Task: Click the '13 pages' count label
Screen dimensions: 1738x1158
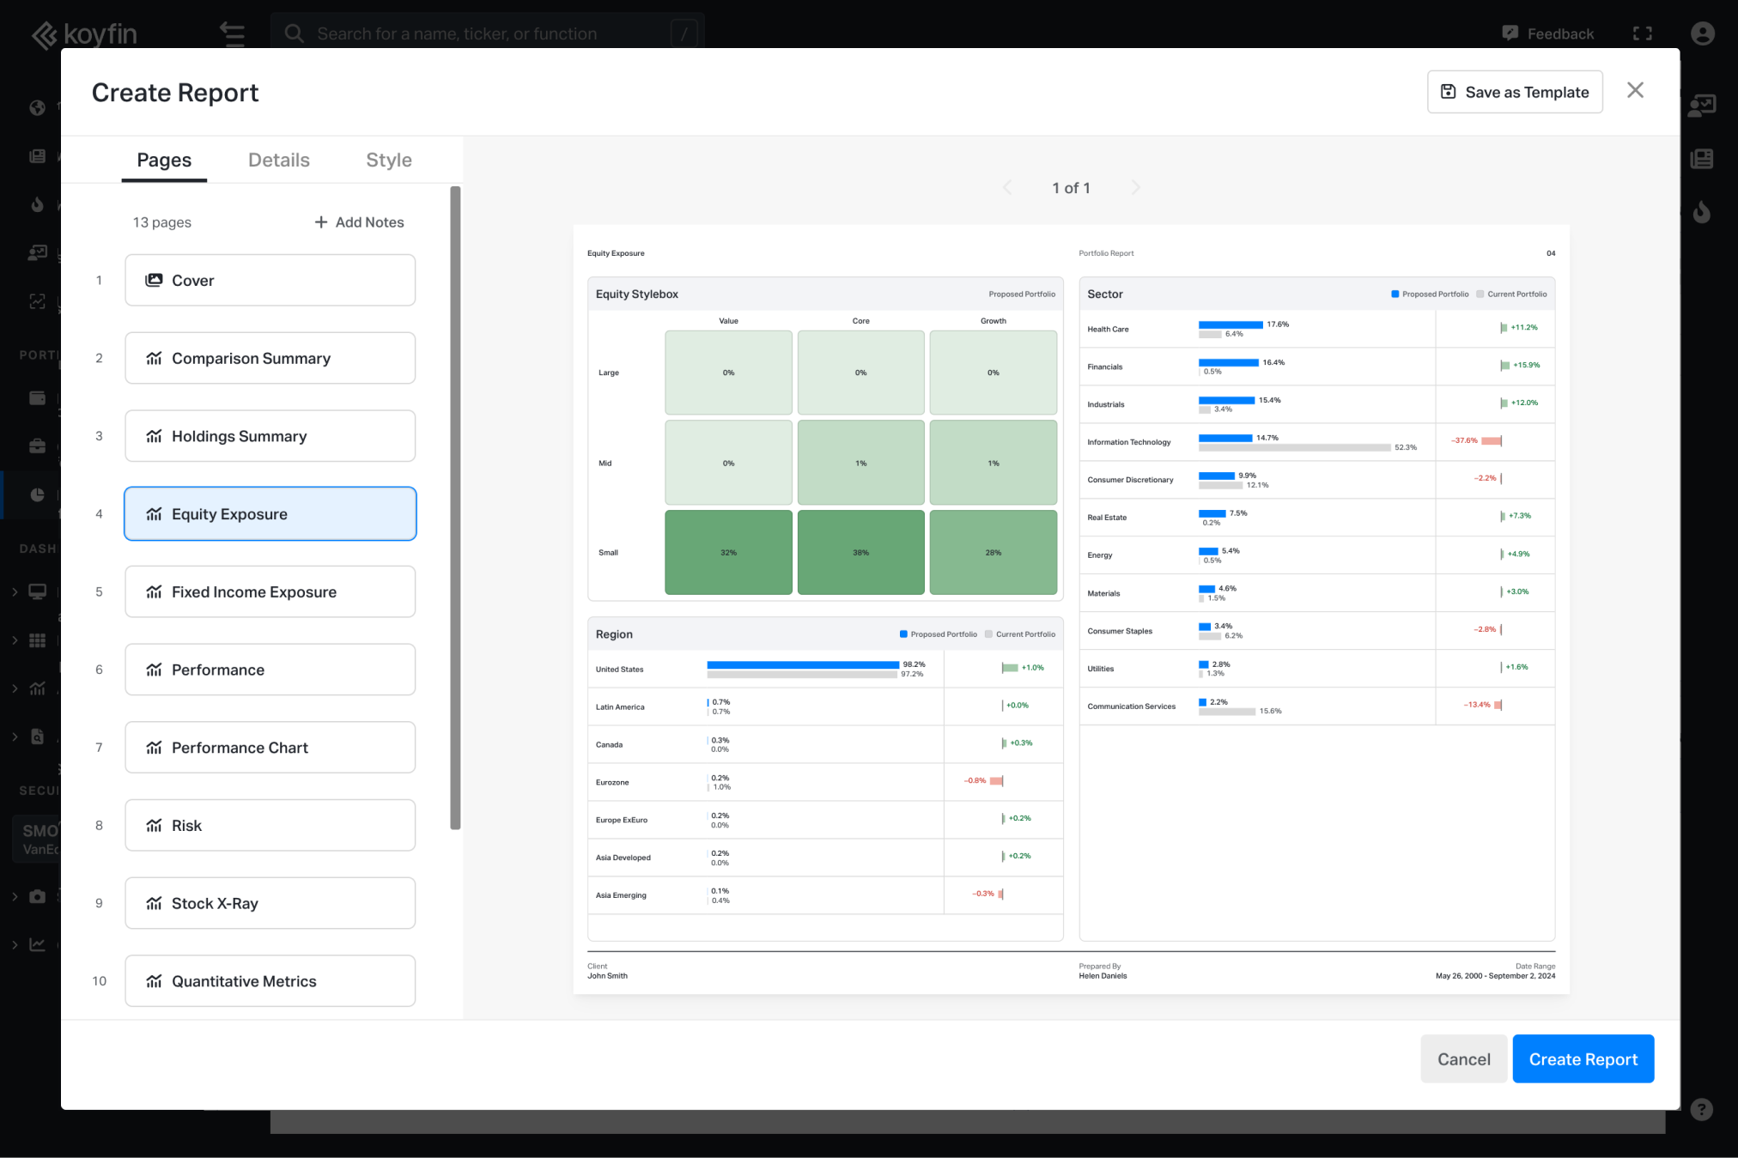Action: tap(161, 222)
